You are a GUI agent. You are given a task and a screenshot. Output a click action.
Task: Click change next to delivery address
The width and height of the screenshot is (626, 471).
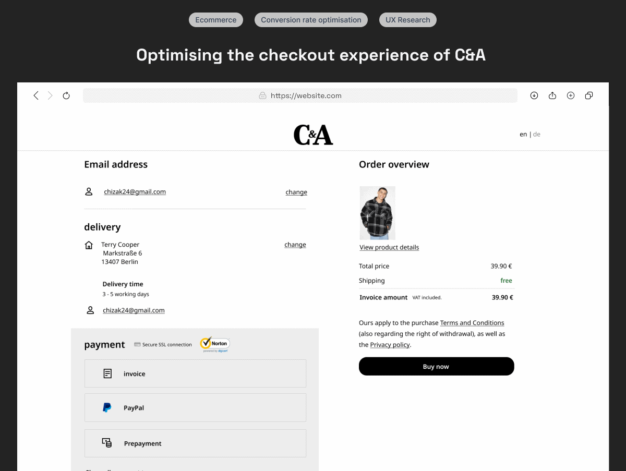[295, 244]
